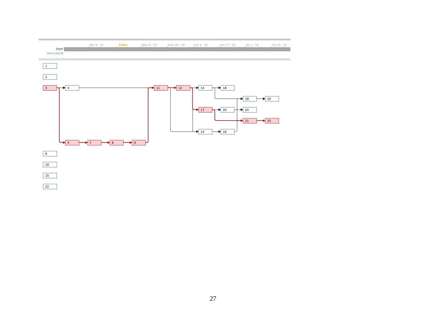Image resolution: width=426 pixels, height=329 pixels.
Task: Select critical task node 11
Action: 161,88
